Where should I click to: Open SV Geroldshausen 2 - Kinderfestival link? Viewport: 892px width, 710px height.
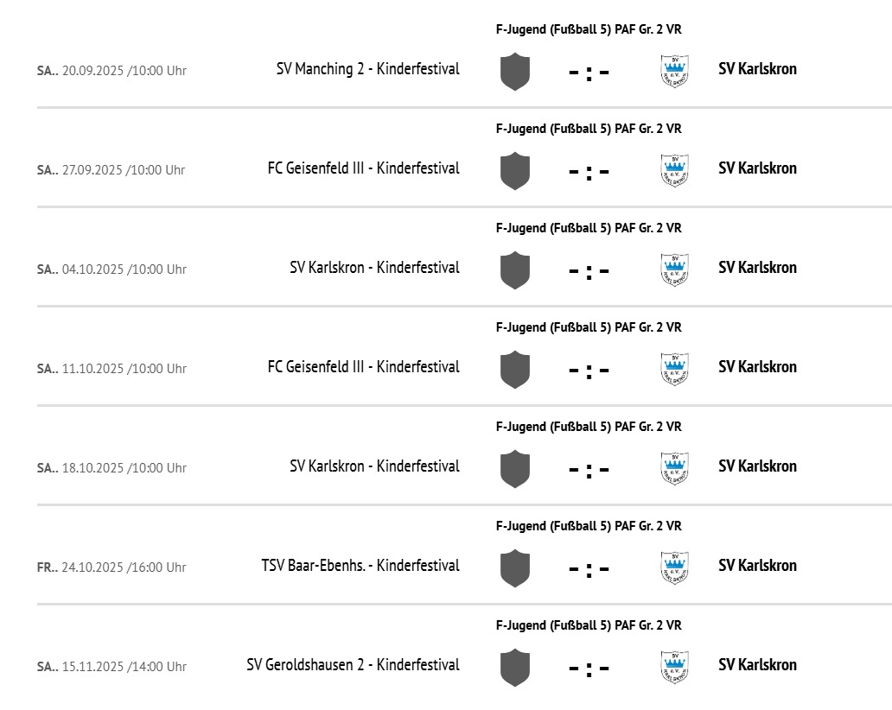click(353, 665)
